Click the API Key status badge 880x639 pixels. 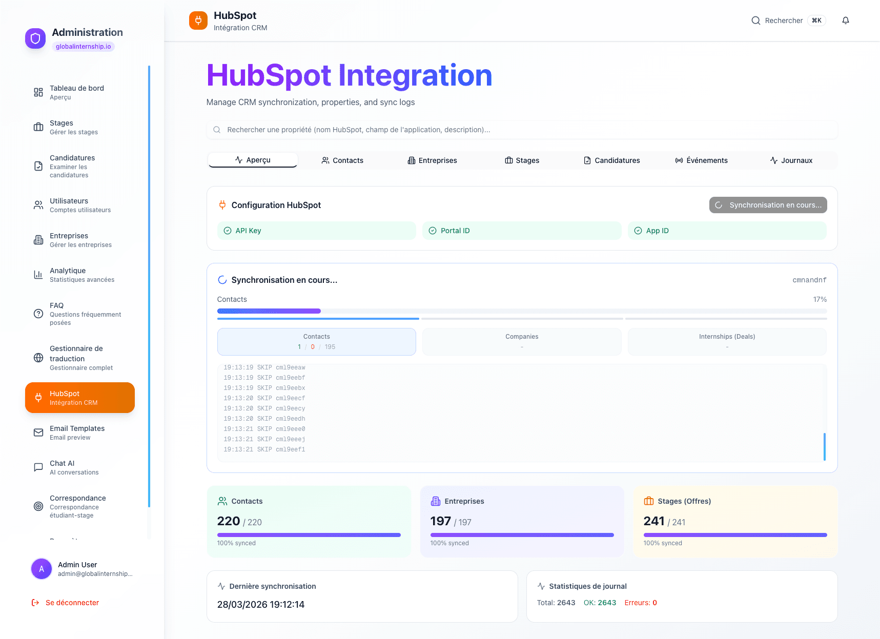316,231
